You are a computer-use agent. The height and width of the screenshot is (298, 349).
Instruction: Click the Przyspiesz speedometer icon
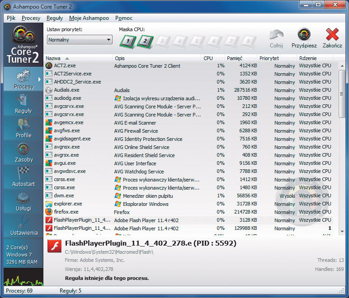304,38
